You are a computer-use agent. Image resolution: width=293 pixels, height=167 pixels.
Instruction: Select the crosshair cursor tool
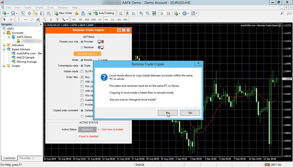point(11,20)
